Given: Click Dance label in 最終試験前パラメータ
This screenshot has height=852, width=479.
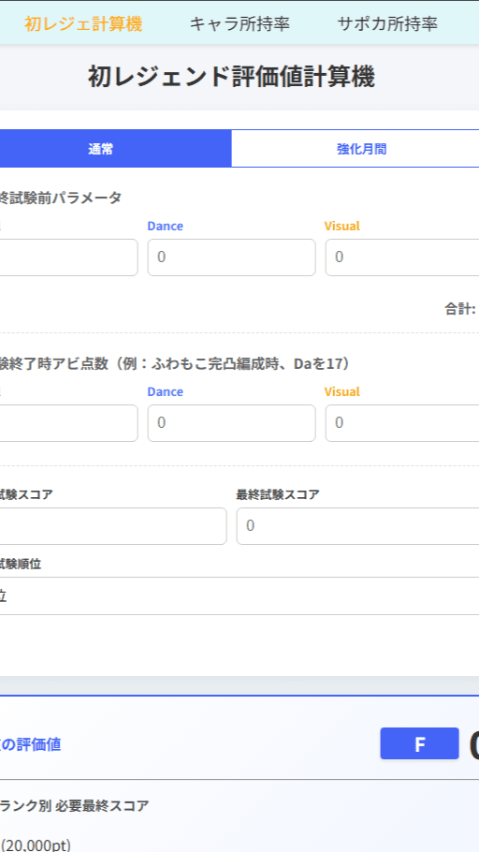Looking at the screenshot, I should 165,226.
